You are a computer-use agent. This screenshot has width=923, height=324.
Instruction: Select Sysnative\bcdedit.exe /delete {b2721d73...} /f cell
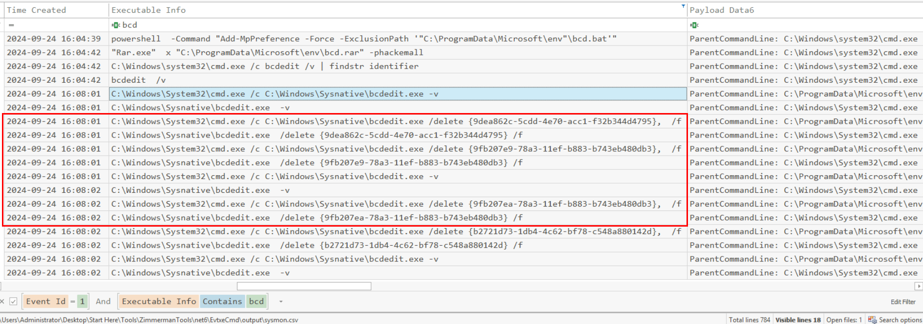click(x=398, y=245)
